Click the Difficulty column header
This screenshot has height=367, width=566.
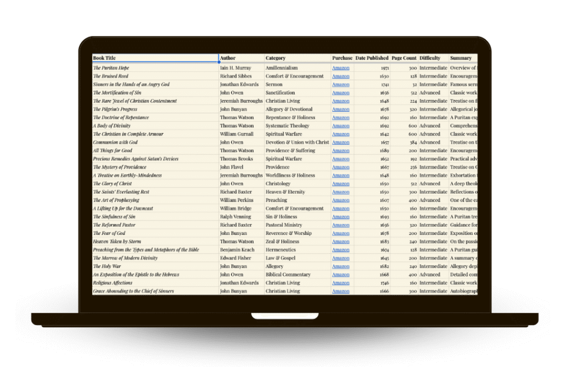[433, 58]
